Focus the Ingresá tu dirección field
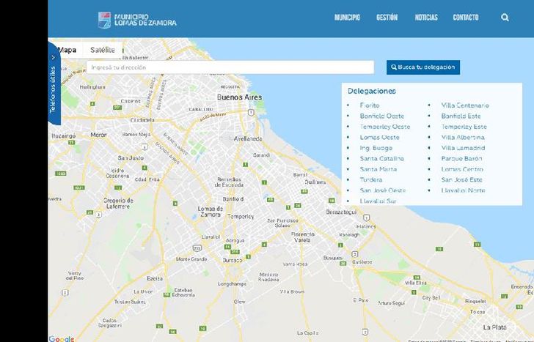This screenshot has width=534, height=342. (x=230, y=67)
